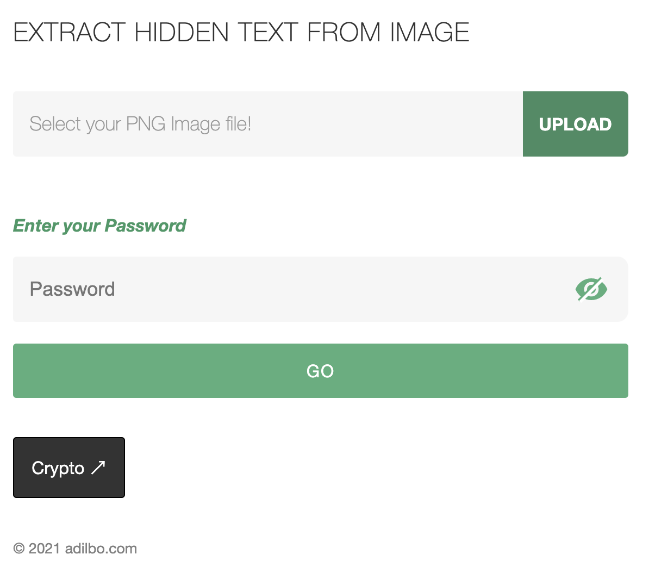
Task: Start text extraction with GO
Action: (320, 371)
